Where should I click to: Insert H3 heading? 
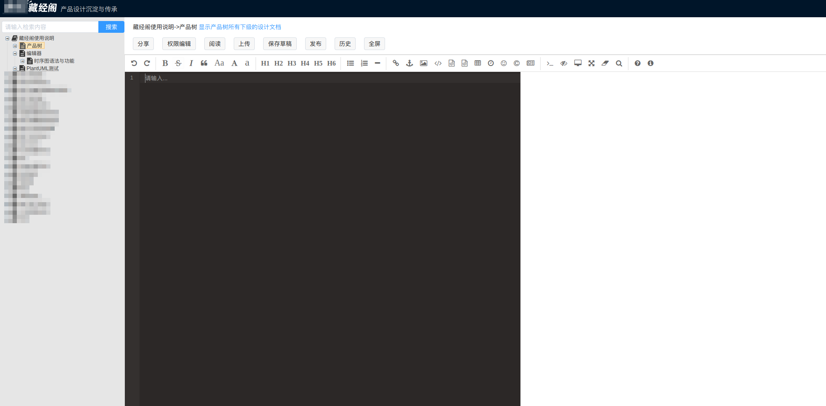(x=292, y=63)
